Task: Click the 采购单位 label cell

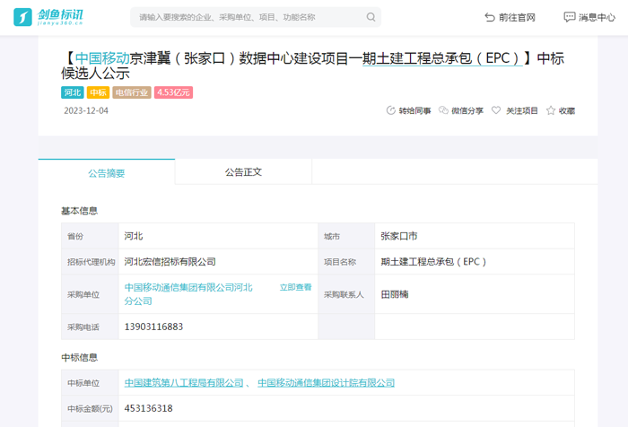Action: (90, 294)
